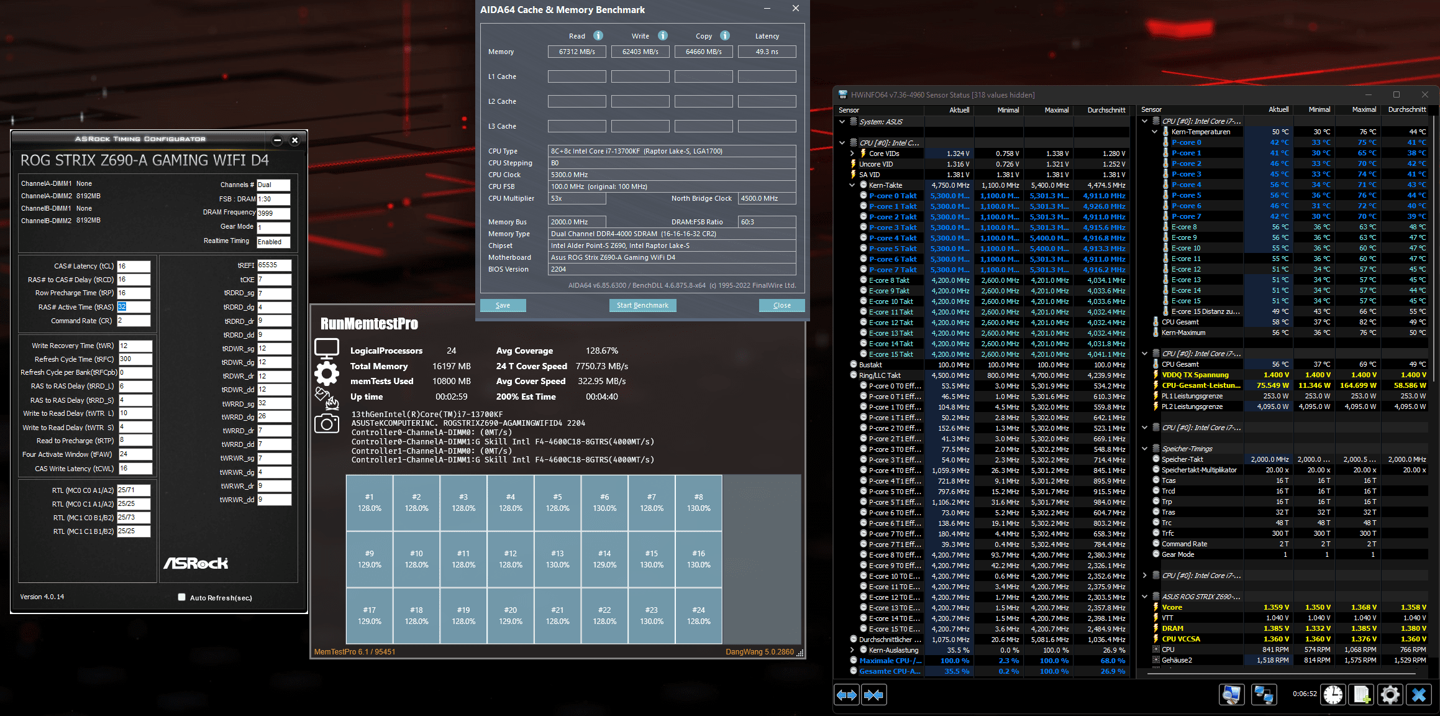This screenshot has width=1440, height=716.
Task: Click AIDA64 Memory Read value 67312 MB/s
Action: tap(576, 52)
